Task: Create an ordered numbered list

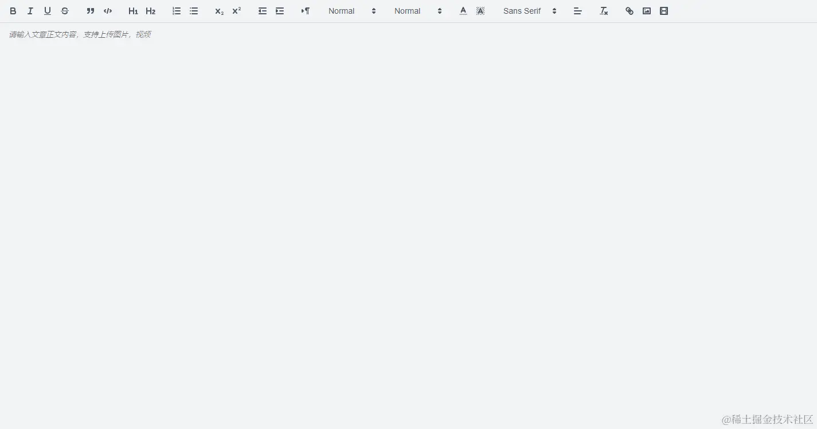Action: [x=177, y=11]
